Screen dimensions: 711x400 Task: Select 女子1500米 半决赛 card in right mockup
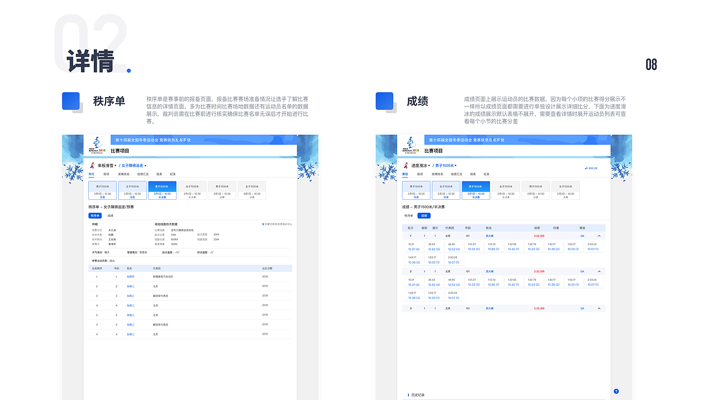point(506,190)
